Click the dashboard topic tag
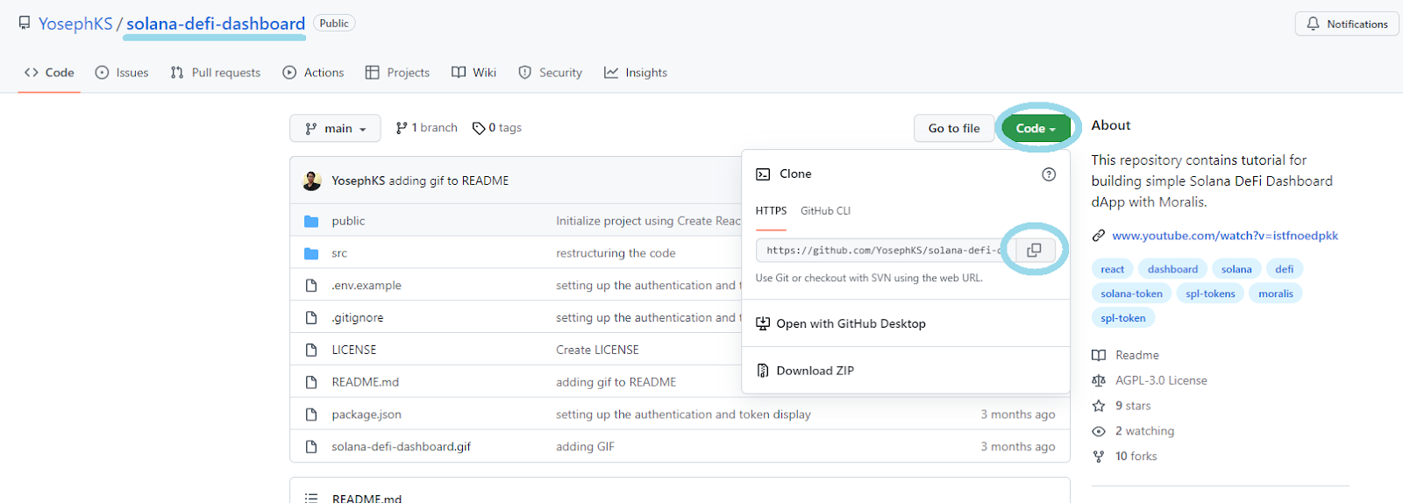 1172,269
